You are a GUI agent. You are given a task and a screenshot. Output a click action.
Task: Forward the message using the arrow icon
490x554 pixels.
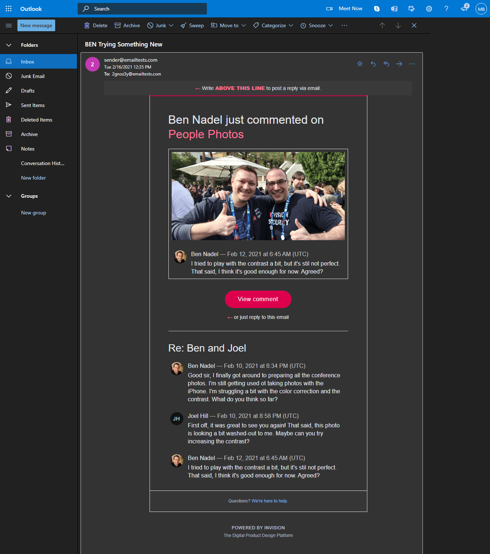point(399,64)
